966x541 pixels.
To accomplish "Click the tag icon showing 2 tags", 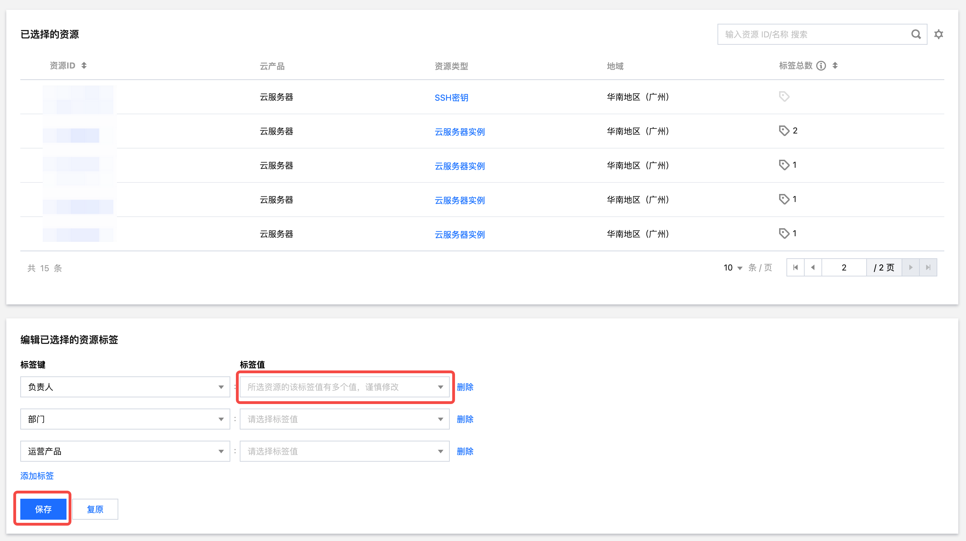I will coord(784,131).
